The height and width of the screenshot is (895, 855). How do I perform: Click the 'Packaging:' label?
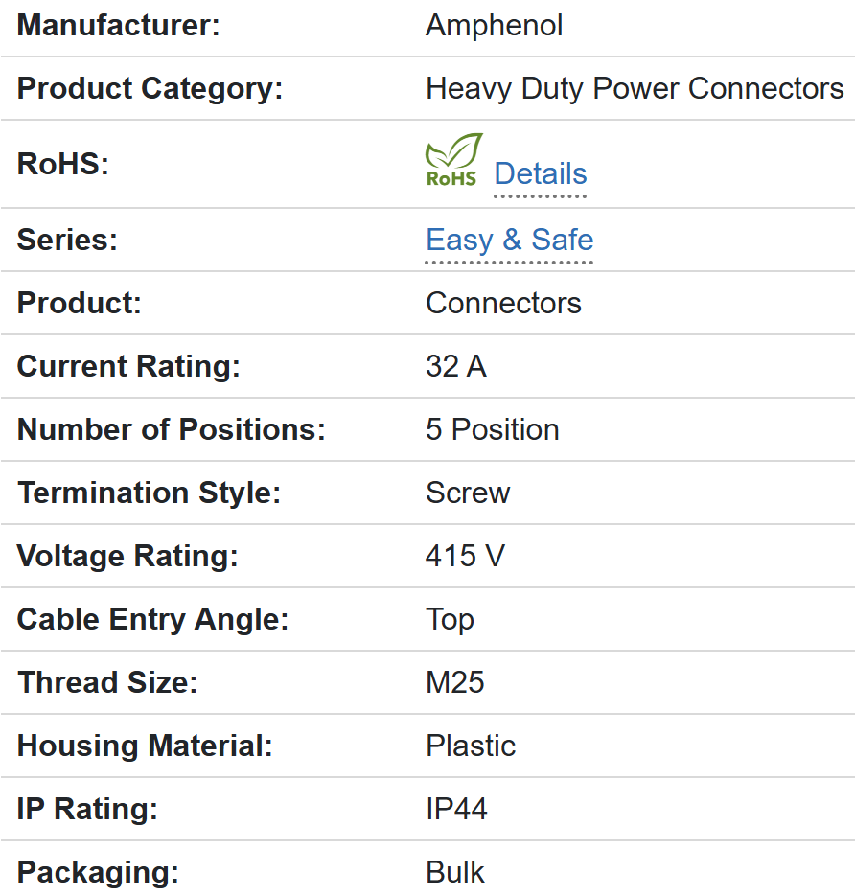click(98, 873)
